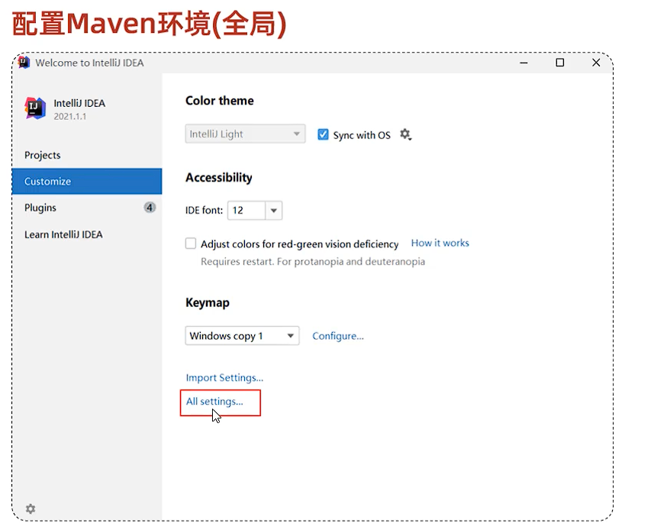Click the title bar IntelliJ IDEA icon

(x=24, y=63)
